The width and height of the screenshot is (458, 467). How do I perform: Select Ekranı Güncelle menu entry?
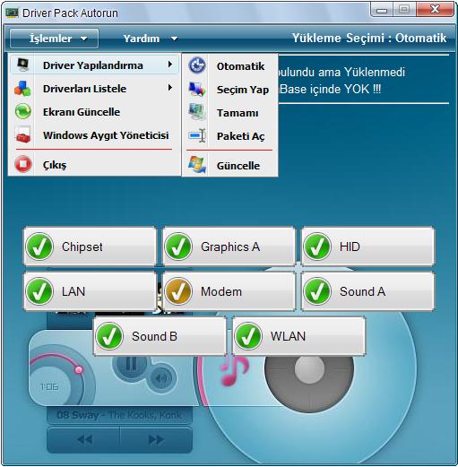[95, 112]
